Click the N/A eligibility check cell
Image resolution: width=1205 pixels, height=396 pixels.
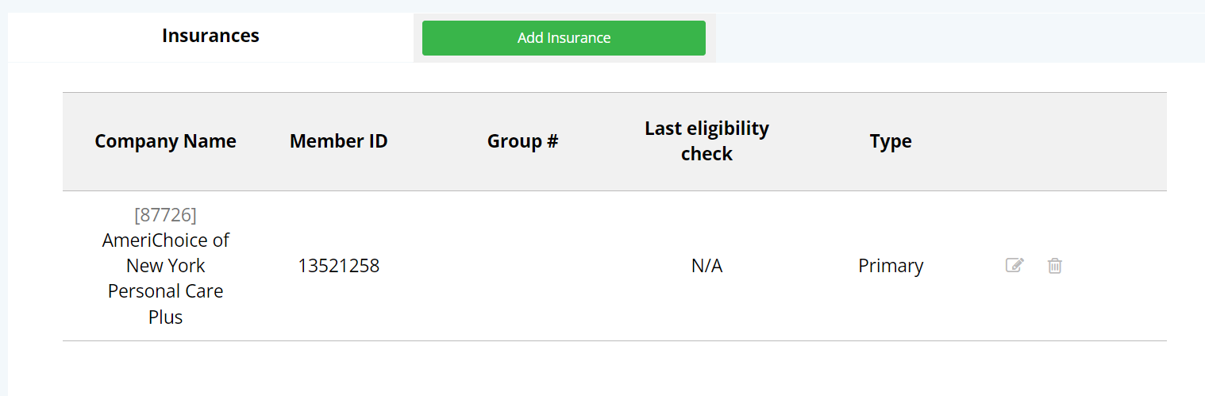point(706,266)
